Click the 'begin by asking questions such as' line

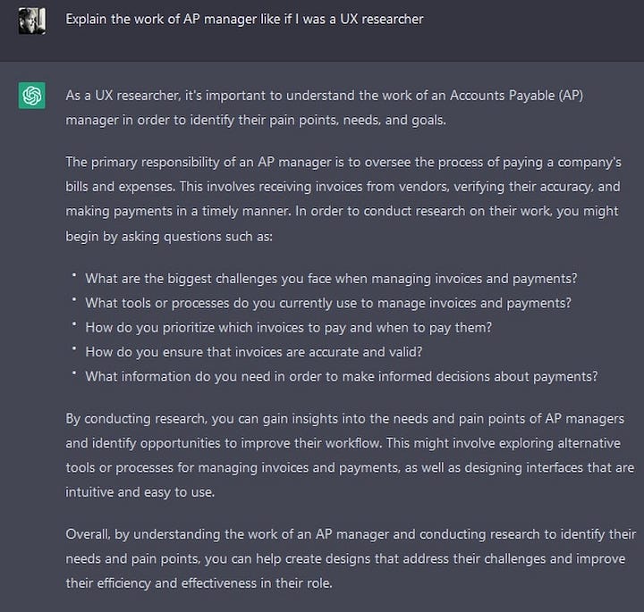click(x=169, y=236)
